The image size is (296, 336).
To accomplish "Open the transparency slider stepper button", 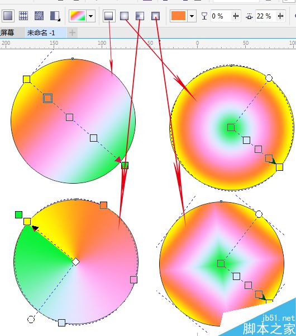I will (x=236, y=16).
